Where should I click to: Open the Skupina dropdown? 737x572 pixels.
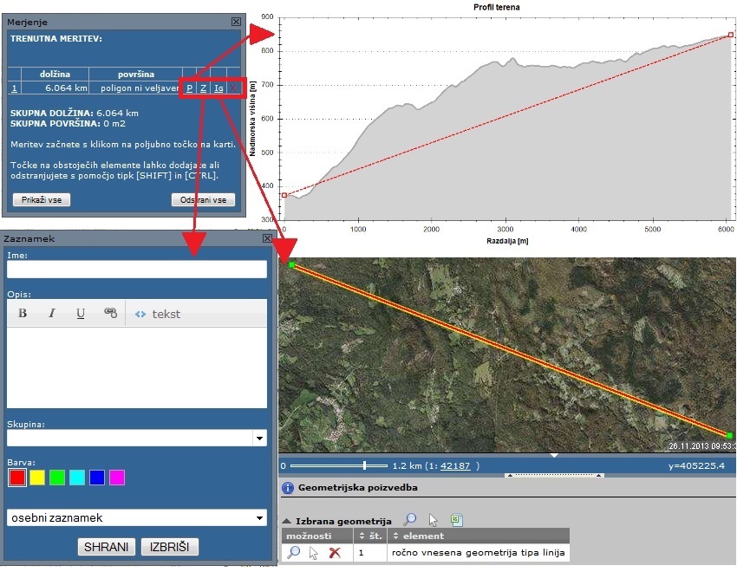point(259,439)
